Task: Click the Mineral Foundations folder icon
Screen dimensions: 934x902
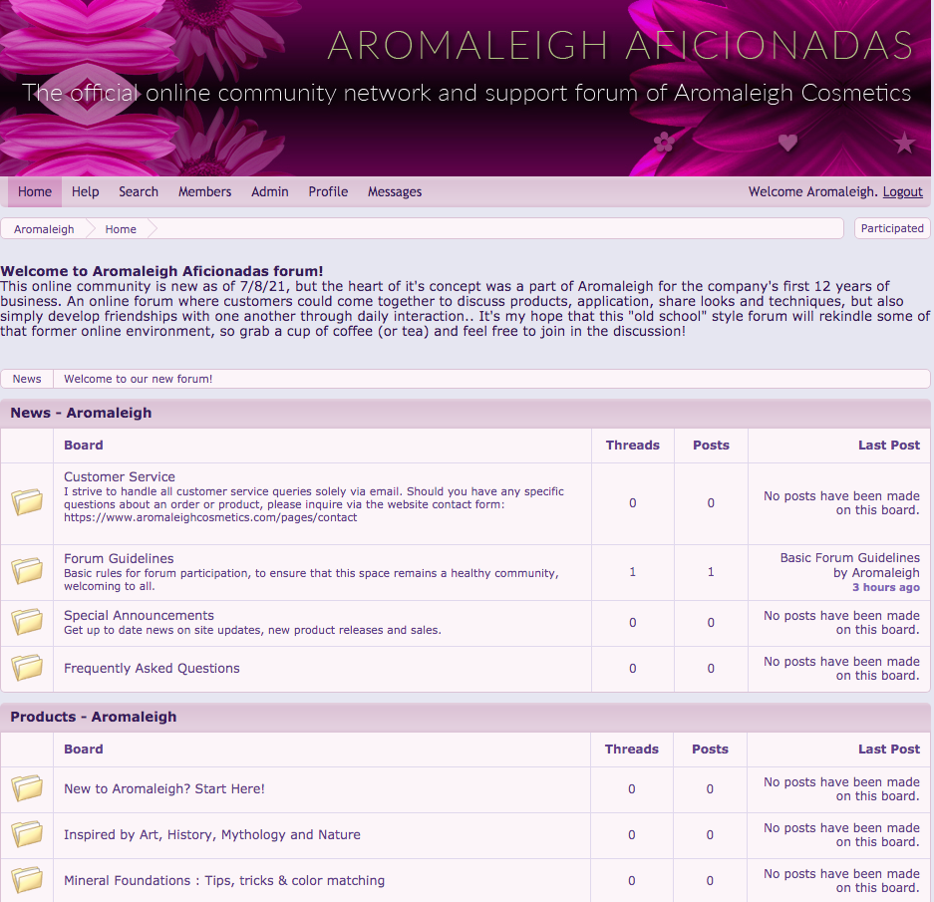Action: (27, 879)
